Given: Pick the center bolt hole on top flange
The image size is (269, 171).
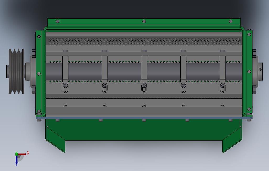Looking at the screenshot, I should click(x=144, y=21).
